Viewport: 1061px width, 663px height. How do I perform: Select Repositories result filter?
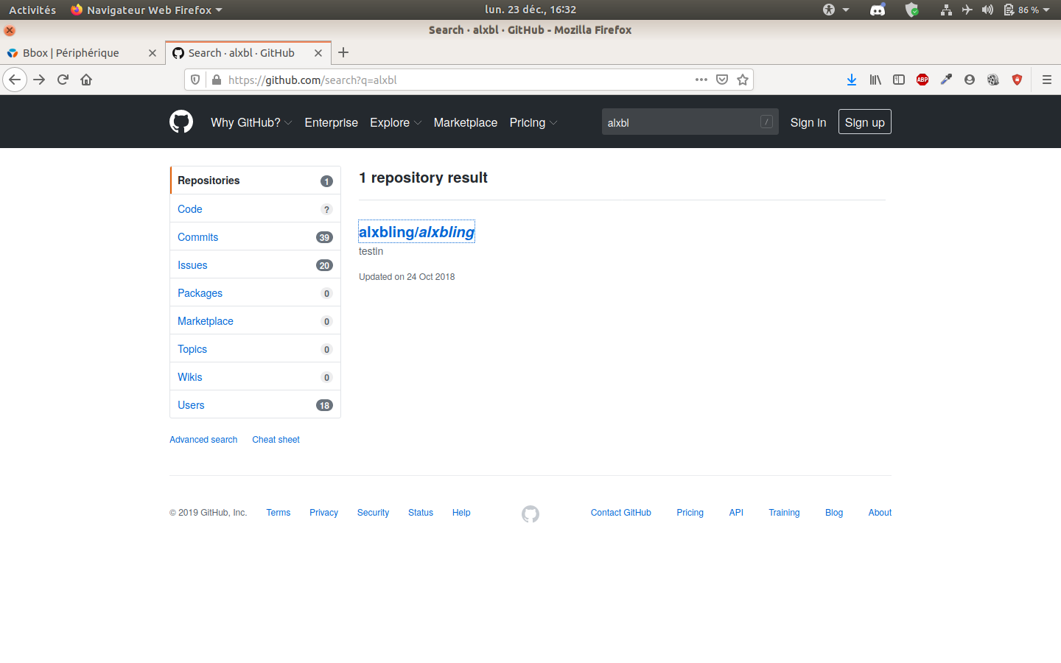click(255, 180)
